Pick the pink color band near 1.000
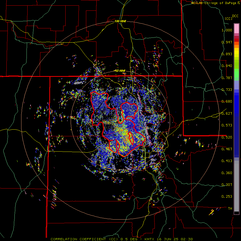 click(x=236, y=28)
